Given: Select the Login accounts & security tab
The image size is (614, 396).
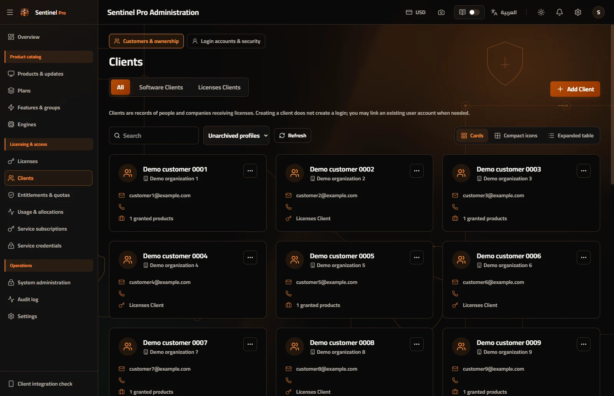Looking at the screenshot, I should pyautogui.click(x=226, y=41).
